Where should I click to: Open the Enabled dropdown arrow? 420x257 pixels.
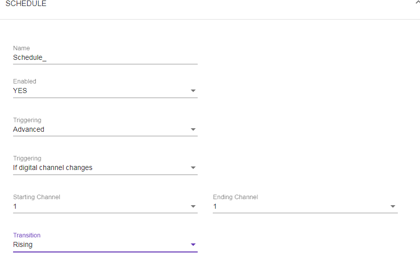193,91
